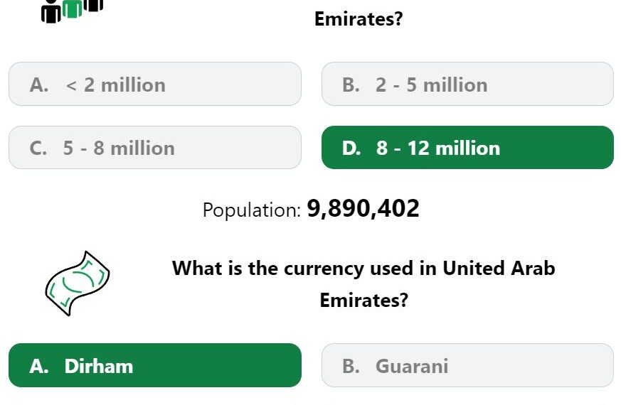Click the 'D.' letter on the green population answer

[x=351, y=148]
